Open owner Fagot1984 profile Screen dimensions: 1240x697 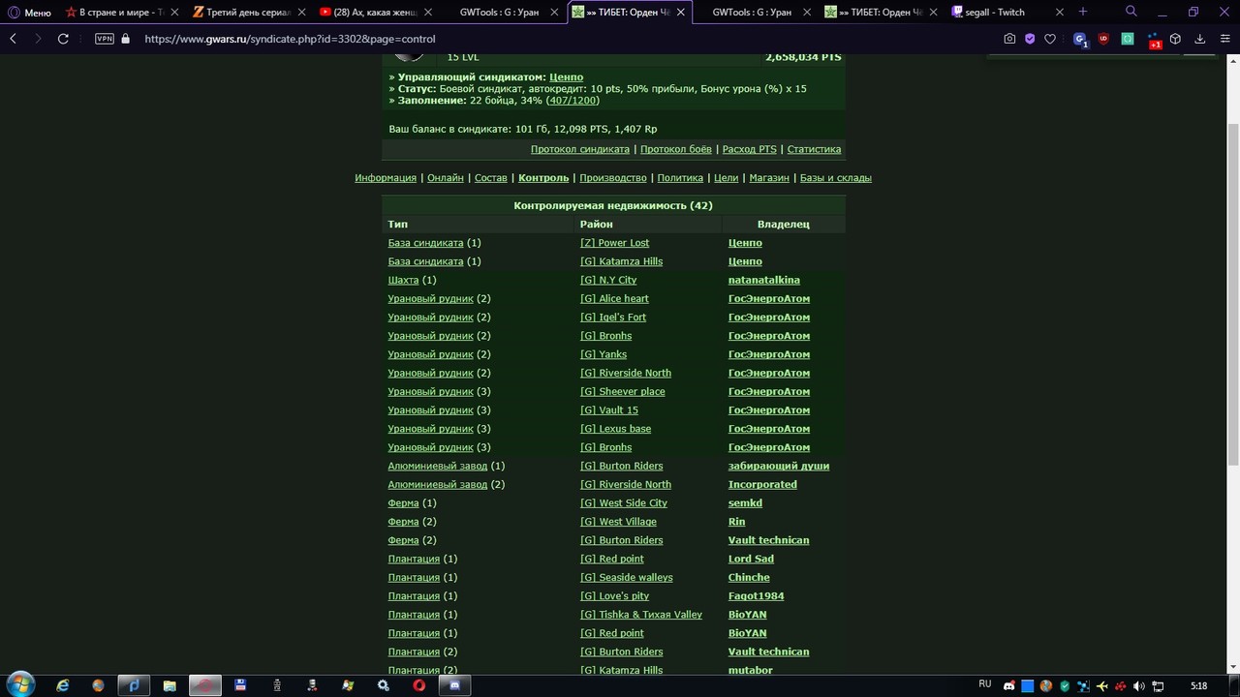pyautogui.click(x=757, y=596)
